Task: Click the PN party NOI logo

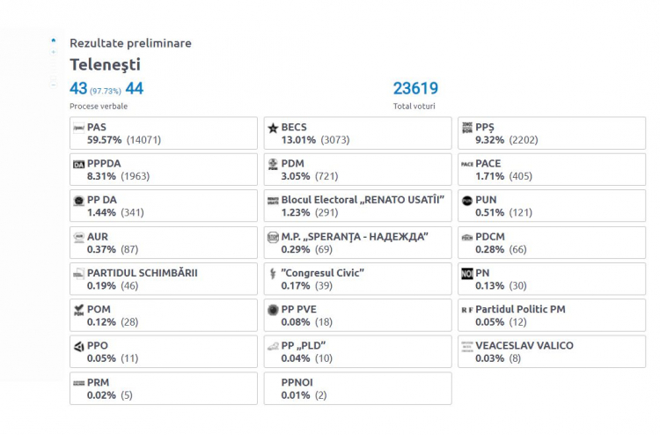Action: [467, 274]
